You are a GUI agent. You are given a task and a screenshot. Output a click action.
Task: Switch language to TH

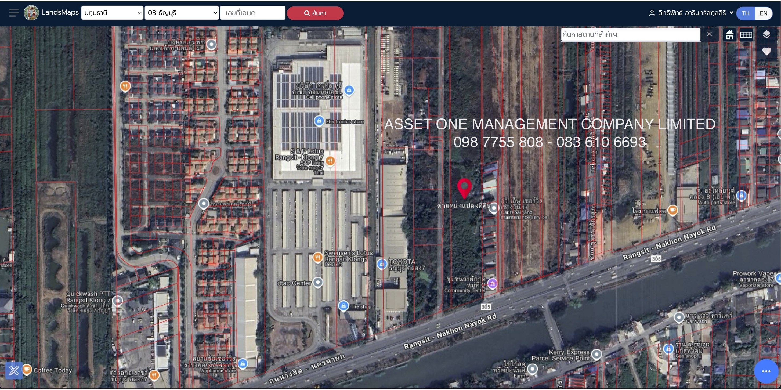(745, 13)
